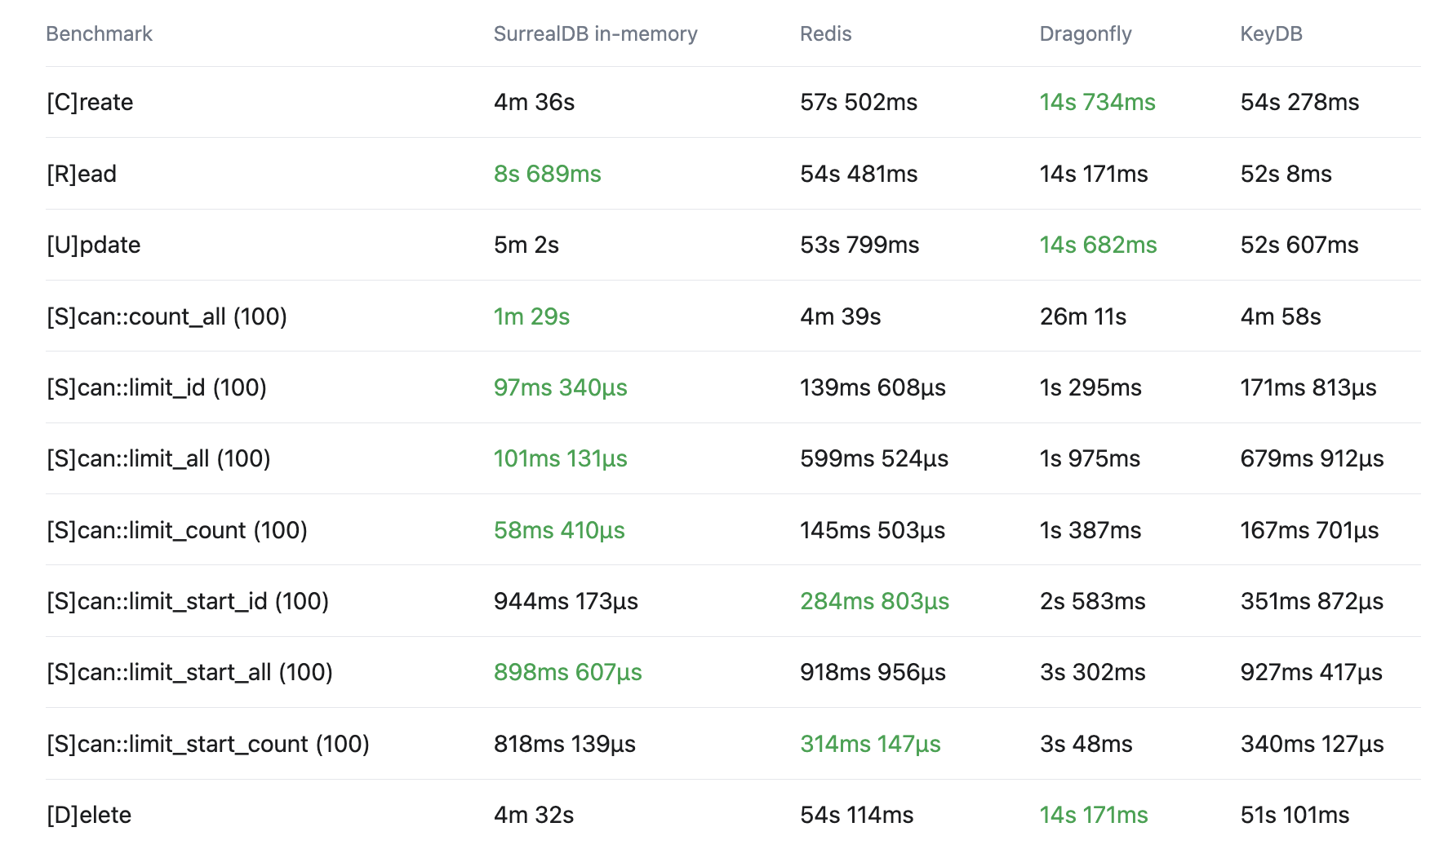Select the [C]reate row label

tap(90, 102)
